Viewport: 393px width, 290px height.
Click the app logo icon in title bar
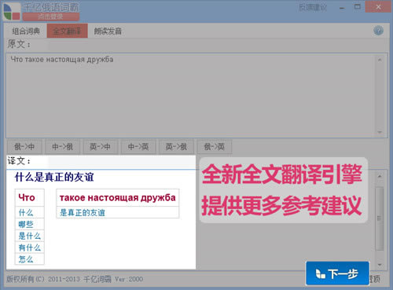click(x=12, y=11)
